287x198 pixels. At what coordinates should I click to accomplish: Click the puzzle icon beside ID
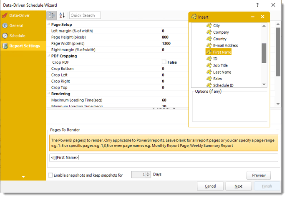(209, 59)
